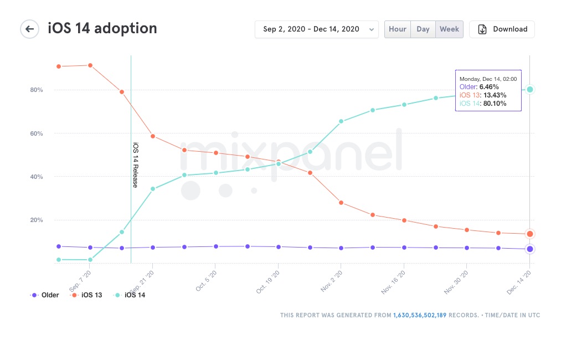This screenshot has width=561, height=340.
Task: Click the iOS 13 legend orange dot icon
Action: [74, 295]
